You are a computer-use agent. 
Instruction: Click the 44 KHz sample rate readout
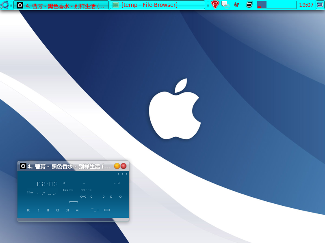point(86,190)
